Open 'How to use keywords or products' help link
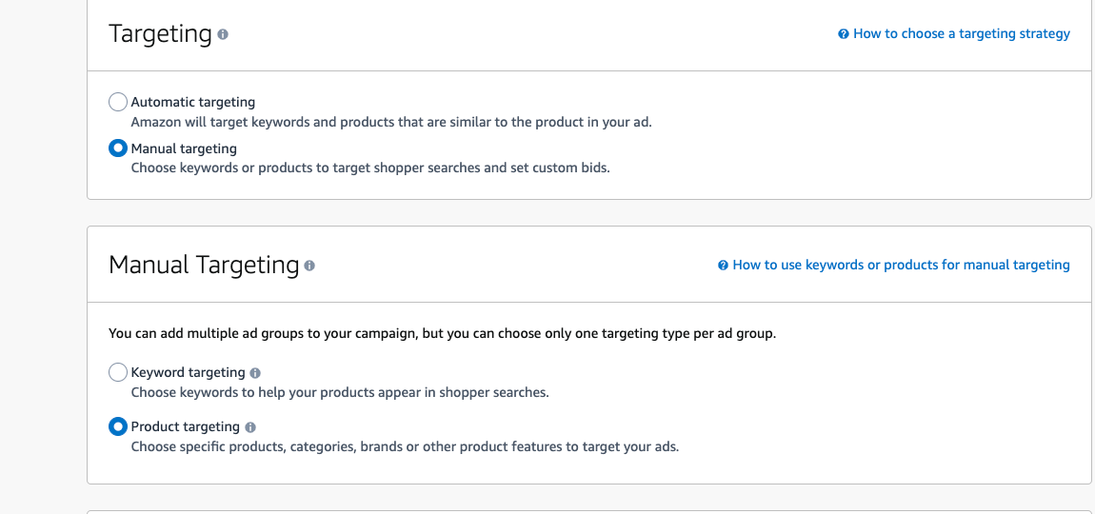The height and width of the screenshot is (514, 1095). [x=901, y=265]
